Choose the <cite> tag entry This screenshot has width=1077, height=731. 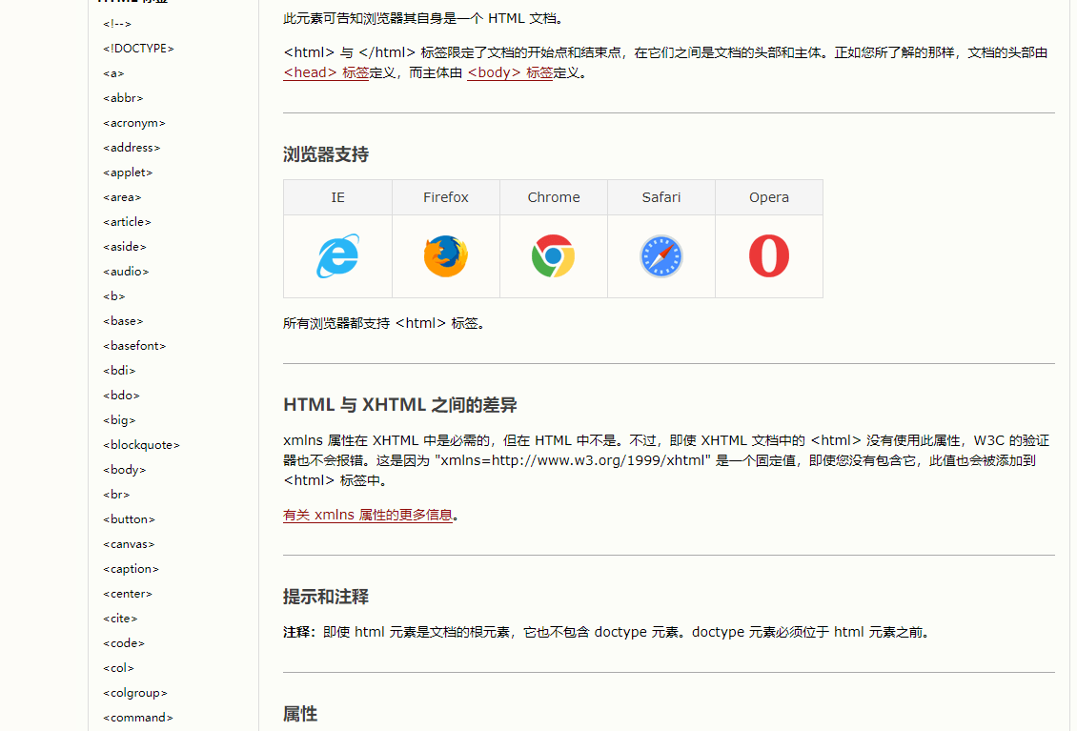(120, 618)
